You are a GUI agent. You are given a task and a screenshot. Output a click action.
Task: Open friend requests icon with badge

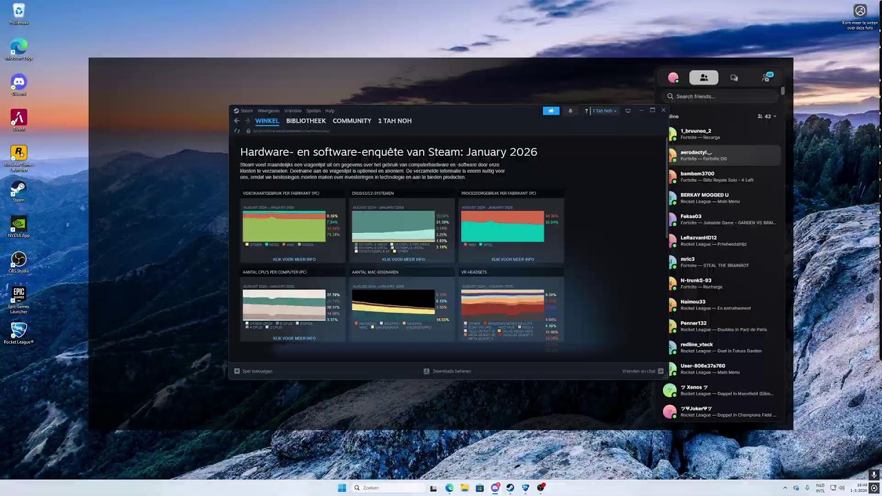[766, 77]
